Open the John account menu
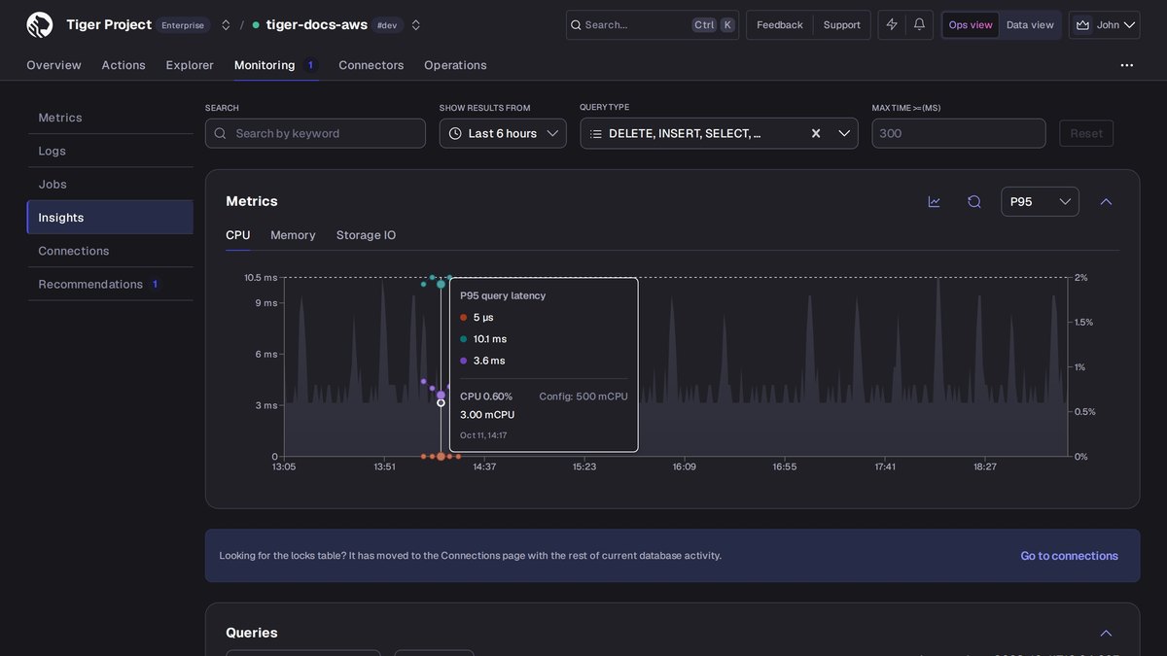1167x656 pixels. [x=1105, y=25]
